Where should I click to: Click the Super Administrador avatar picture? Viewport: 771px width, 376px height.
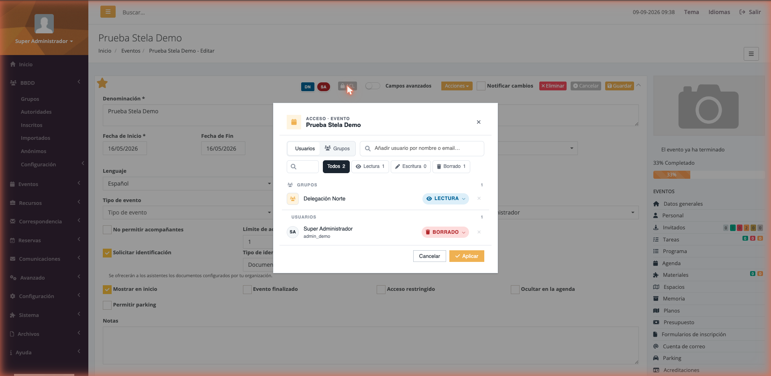[44, 24]
